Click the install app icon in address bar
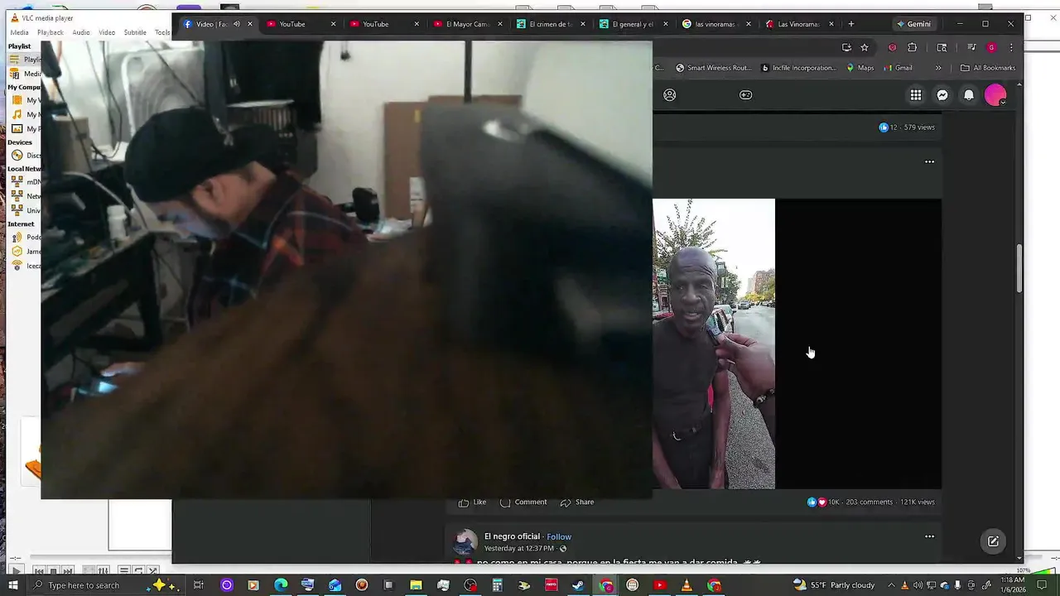 [846, 47]
